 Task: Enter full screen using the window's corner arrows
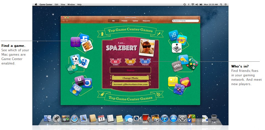[199, 18]
